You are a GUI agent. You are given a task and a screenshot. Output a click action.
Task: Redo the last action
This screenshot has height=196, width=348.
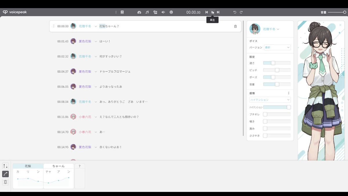pyautogui.click(x=241, y=12)
